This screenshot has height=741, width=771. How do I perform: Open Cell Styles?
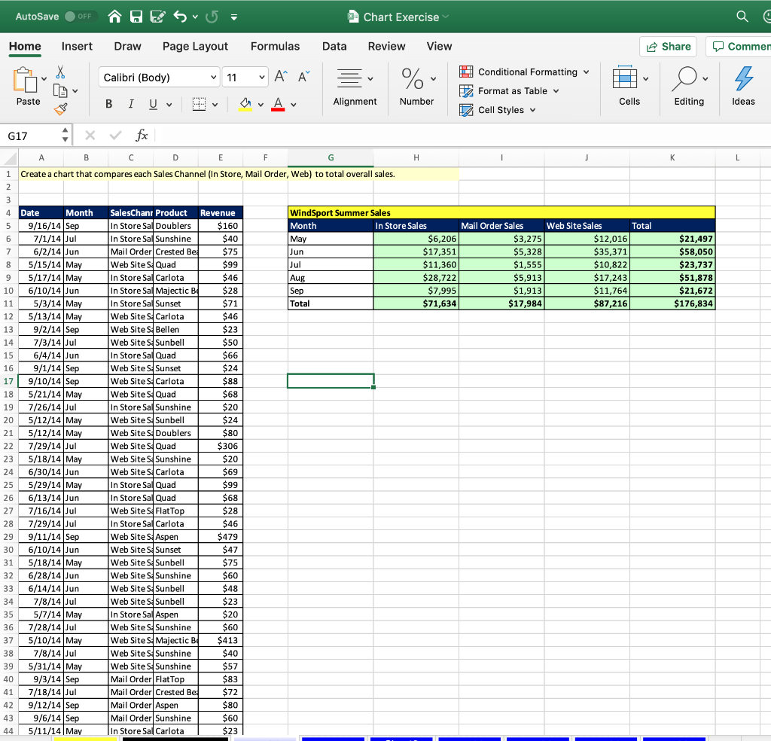click(x=497, y=110)
